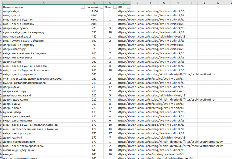This screenshot has height=159, width=232.
Task: Select frequency value 8100
Action: tap(94, 16)
